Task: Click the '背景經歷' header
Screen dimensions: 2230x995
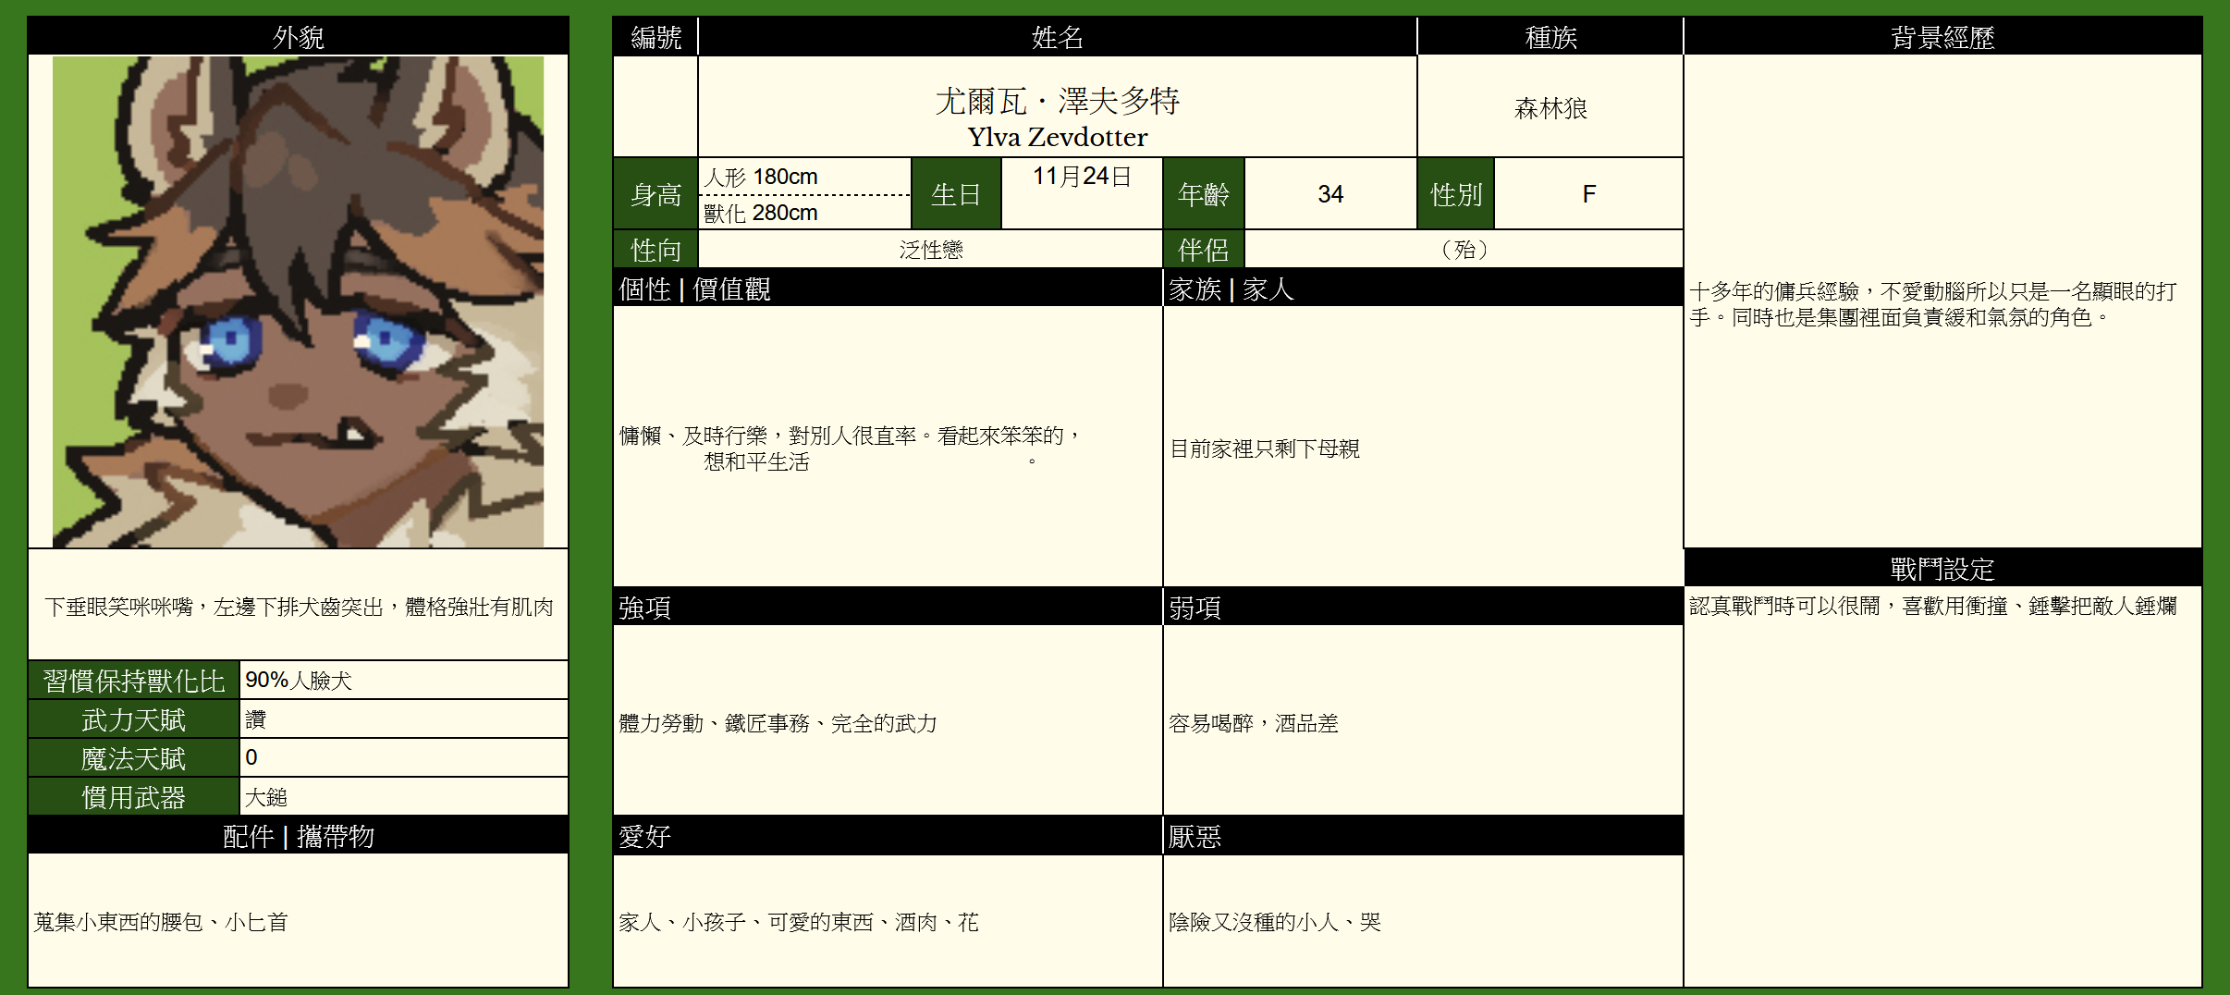Action: pyautogui.click(x=1942, y=37)
